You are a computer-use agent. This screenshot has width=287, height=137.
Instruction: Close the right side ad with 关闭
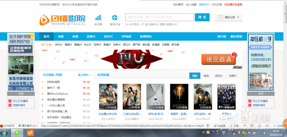coord(261,94)
